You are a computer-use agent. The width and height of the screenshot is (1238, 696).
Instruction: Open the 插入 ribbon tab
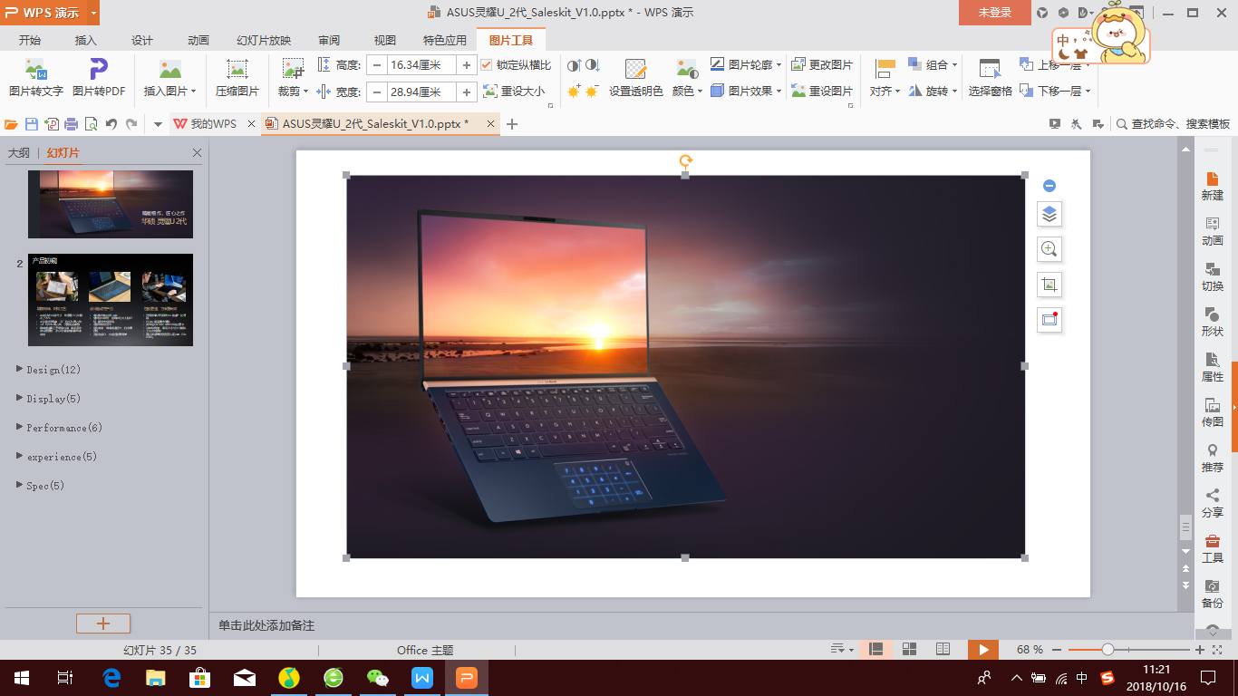click(85, 41)
